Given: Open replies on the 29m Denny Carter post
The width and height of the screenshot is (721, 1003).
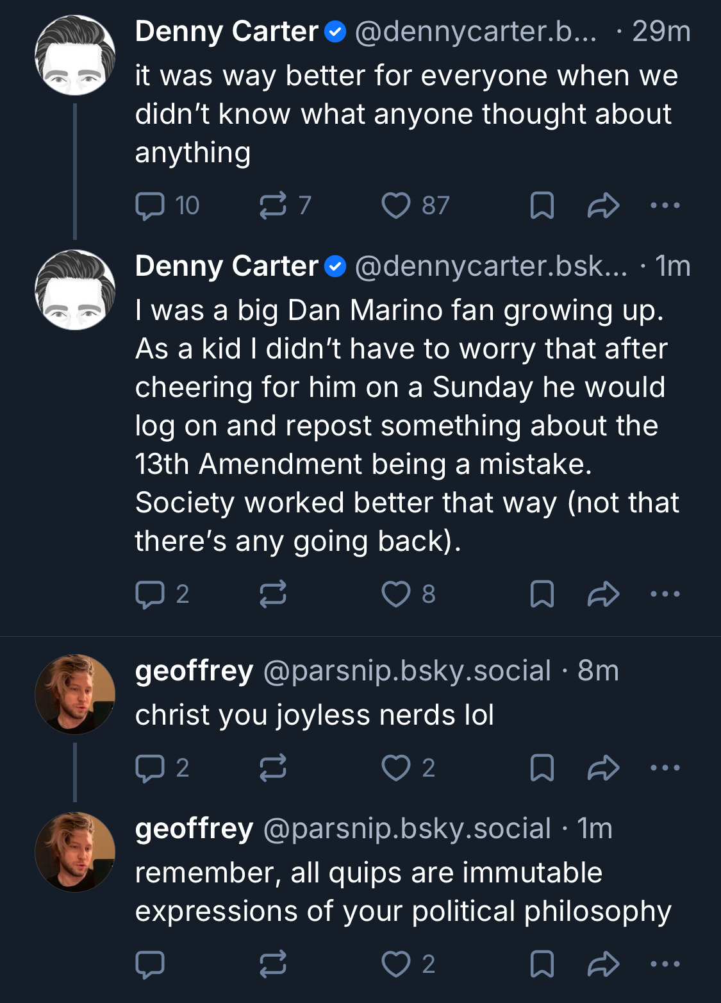Looking at the screenshot, I should pyautogui.click(x=151, y=206).
